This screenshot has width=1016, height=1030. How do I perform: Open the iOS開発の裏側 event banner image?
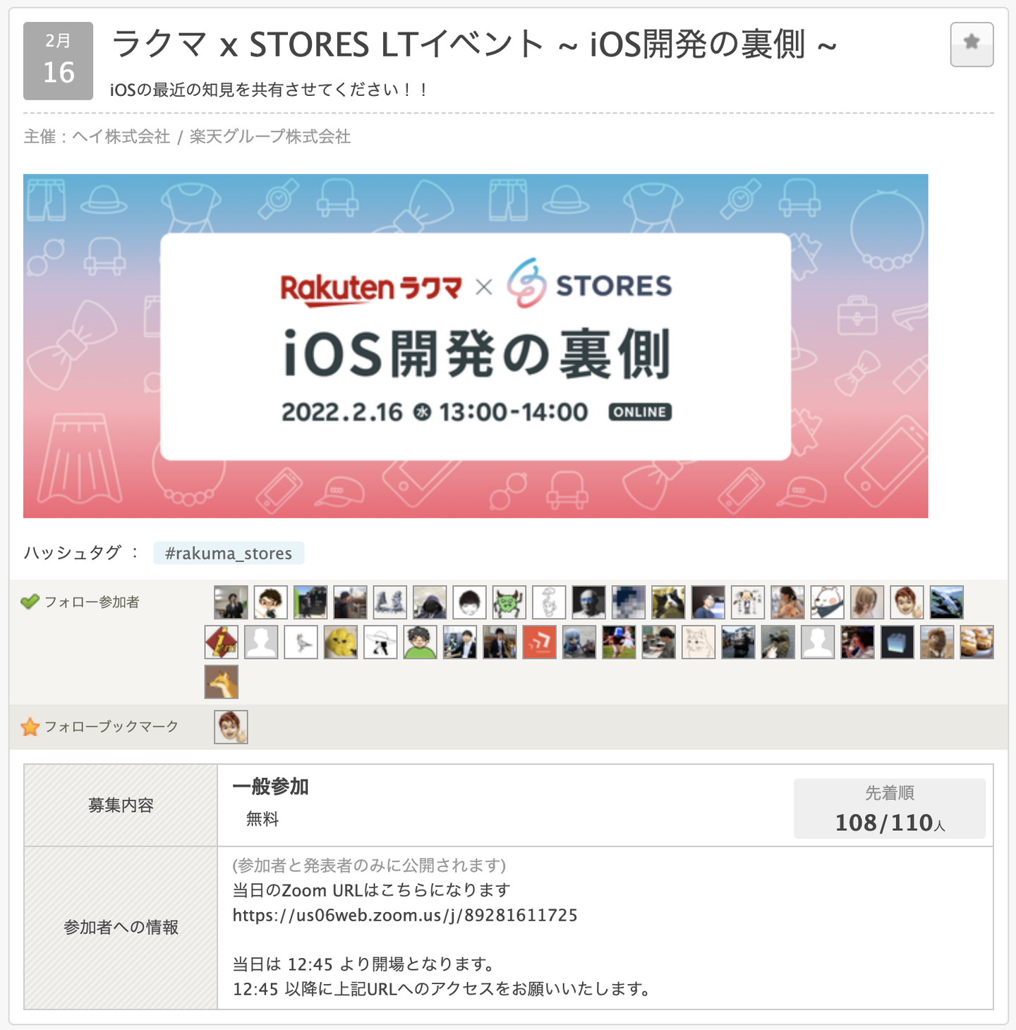(x=476, y=346)
